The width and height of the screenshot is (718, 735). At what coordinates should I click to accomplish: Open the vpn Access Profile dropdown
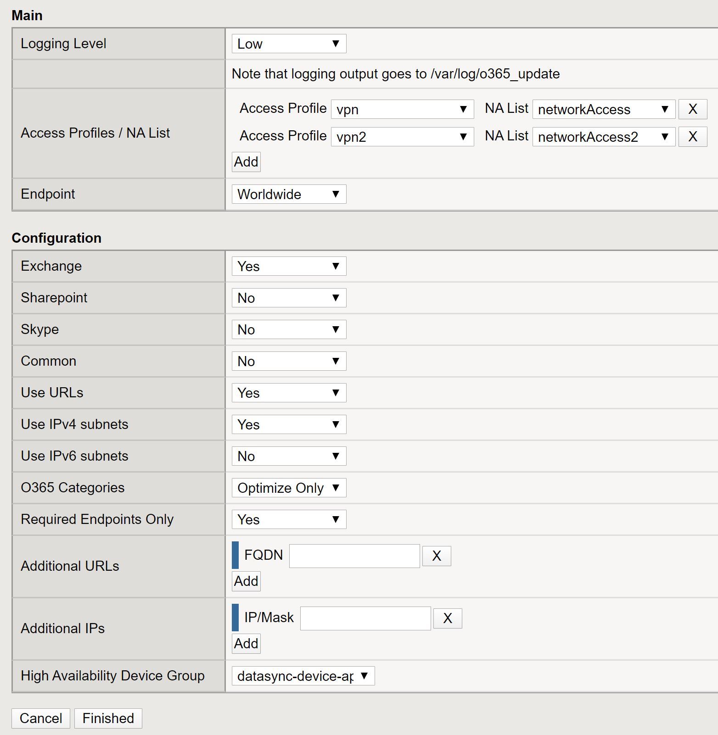(x=402, y=109)
